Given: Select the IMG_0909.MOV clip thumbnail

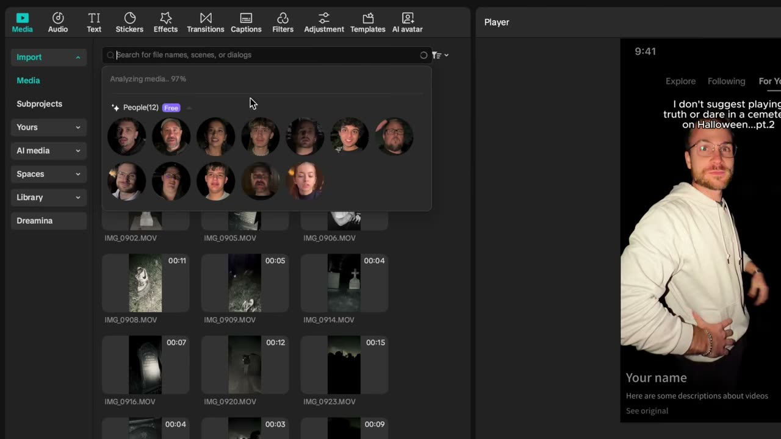Looking at the screenshot, I should (245, 283).
